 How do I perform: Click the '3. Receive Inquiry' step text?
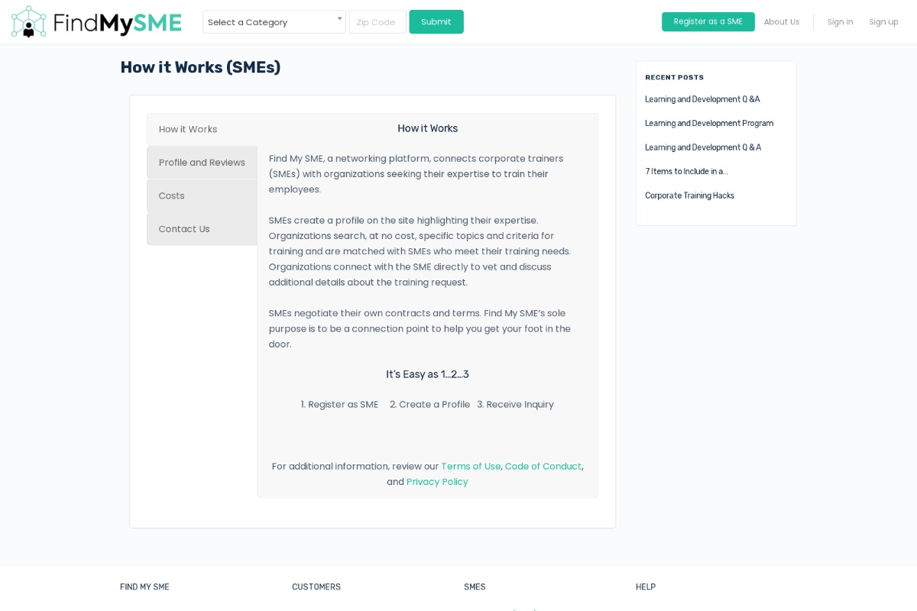(516, 405)
